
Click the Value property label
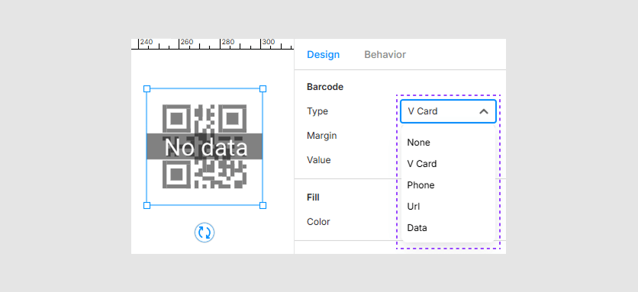click(x=318, y=160)
